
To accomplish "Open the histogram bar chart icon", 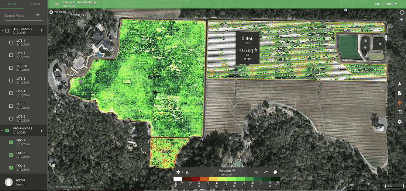I will (187, 172).
